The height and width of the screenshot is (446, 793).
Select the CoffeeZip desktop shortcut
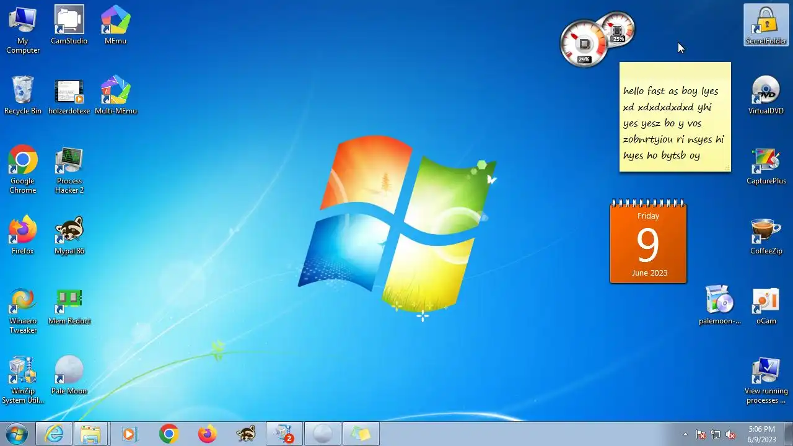(766, 235)
